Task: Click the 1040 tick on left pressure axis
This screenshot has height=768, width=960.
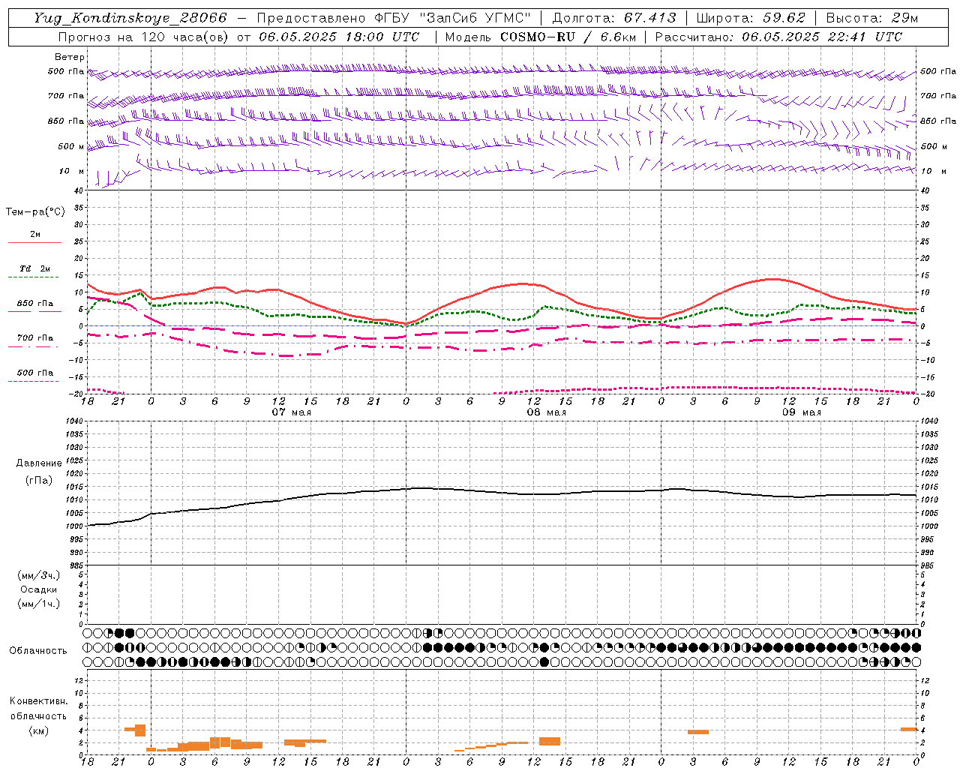Action: [x=73, y=421]
